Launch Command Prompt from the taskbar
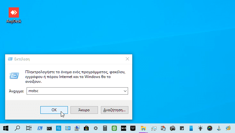This screenshot has height=133, width=235. 49,128
